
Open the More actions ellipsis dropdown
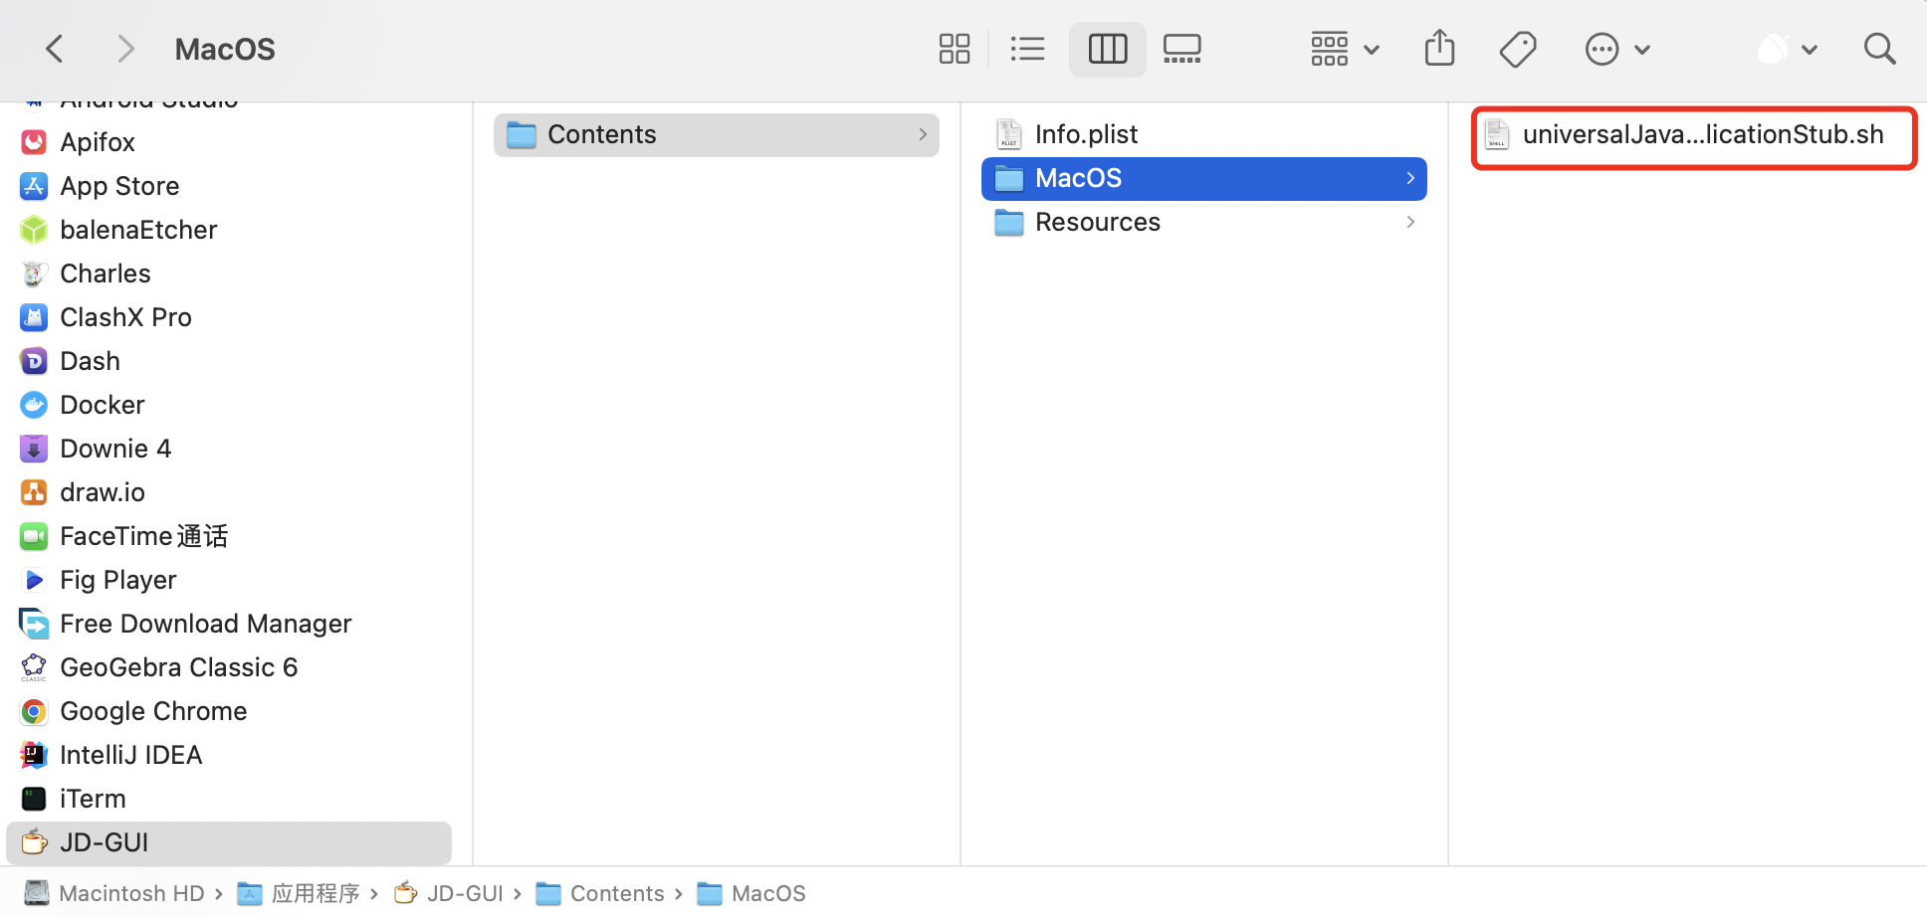(1617, 49)
